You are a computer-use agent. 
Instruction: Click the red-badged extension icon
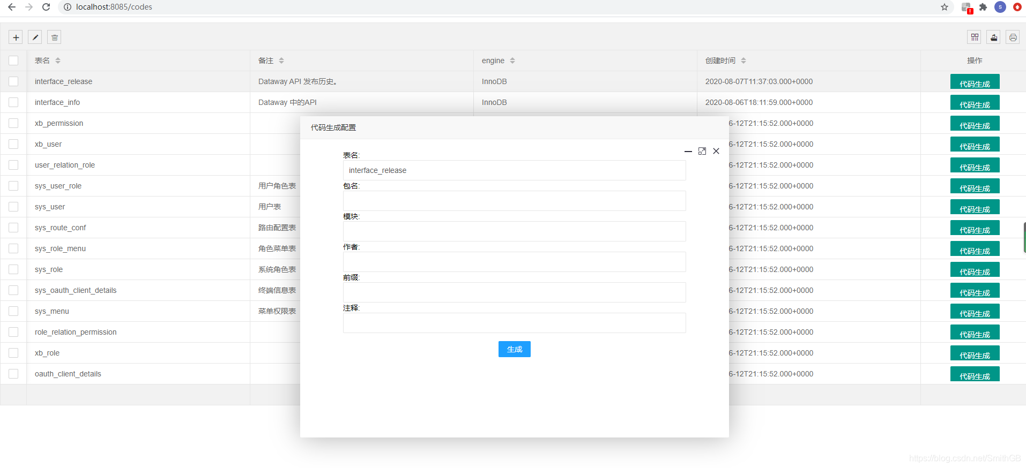point(966,7)
